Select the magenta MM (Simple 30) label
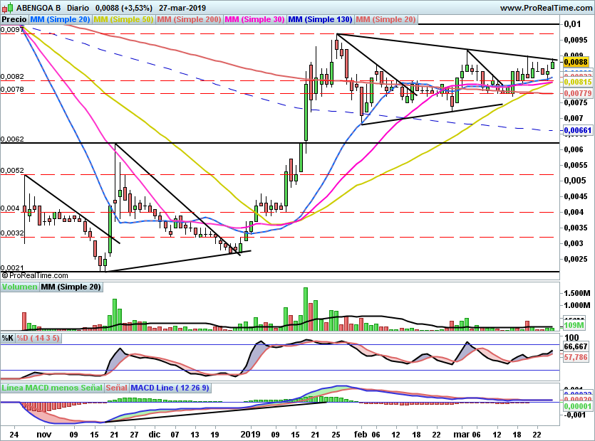 click(x=254, y=19)
